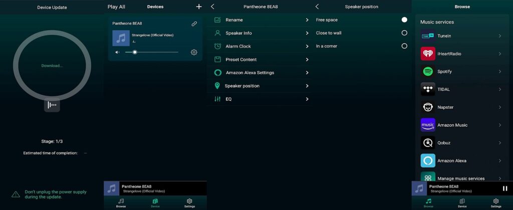Open the gear settings on device card

pyautogui.click(x=194, y=52)
